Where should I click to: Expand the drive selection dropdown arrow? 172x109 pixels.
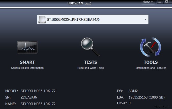tap(146, 19)
